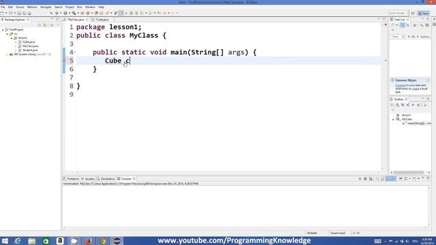Click the Open Perspective icon

click(x=413, y=14)
